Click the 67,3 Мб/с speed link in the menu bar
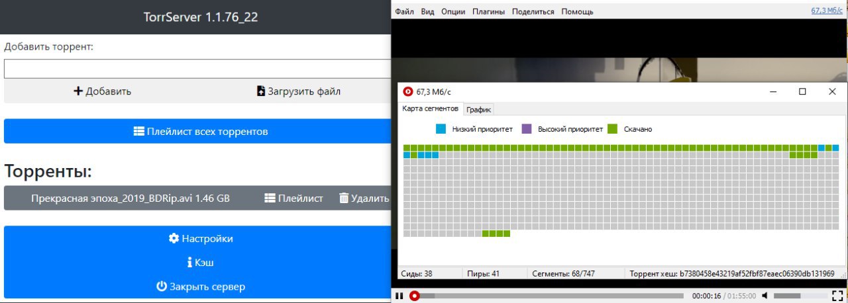The height and width of the screenshot is (303, 848). (x=827, y=11)
